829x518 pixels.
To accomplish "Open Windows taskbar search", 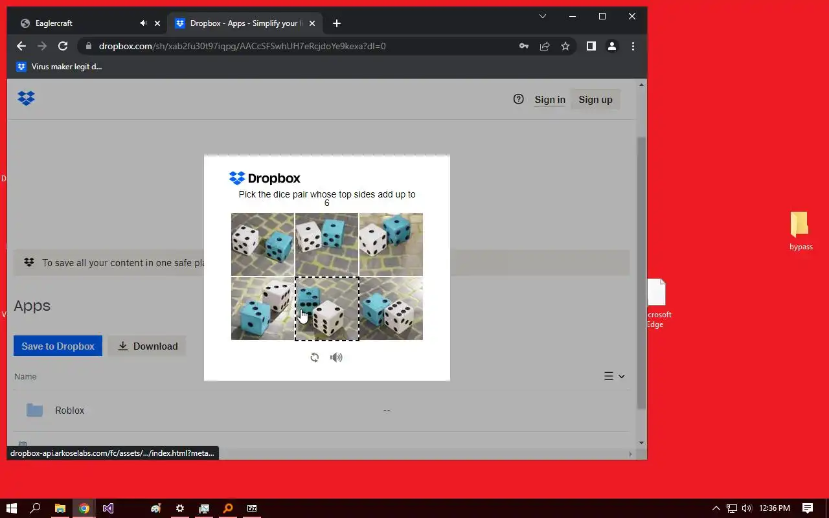I will pyautogui.click(x=36, y=508).
